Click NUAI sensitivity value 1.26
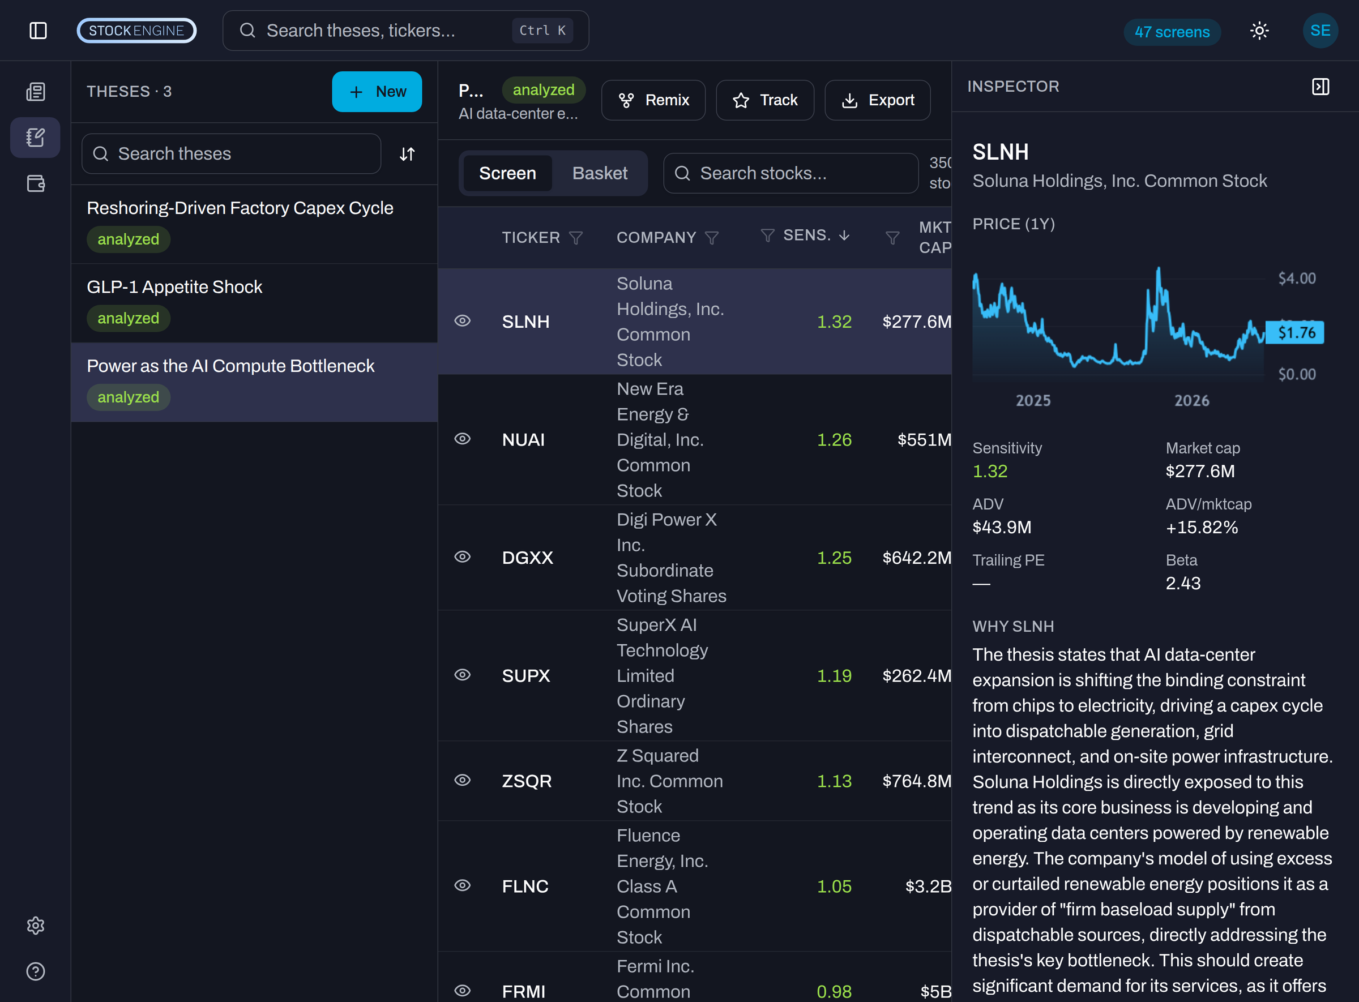Image resolution: width=1359 pixels, height=1002 pixels. coord(834,440)
